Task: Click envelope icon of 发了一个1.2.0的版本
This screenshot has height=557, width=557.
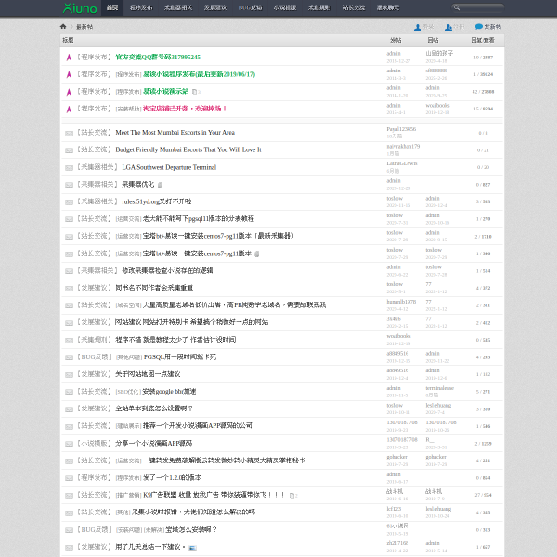Action: pos(69,478)
